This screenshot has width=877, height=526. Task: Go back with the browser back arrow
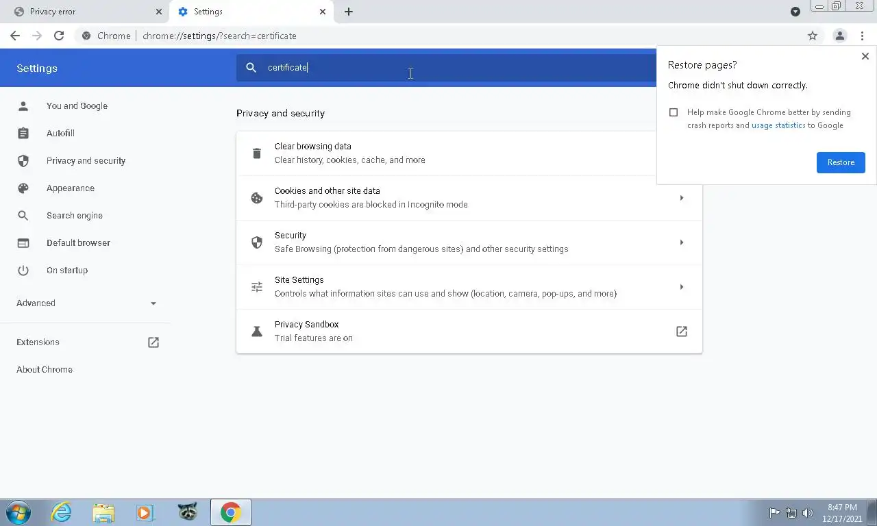tap(15, 36)
